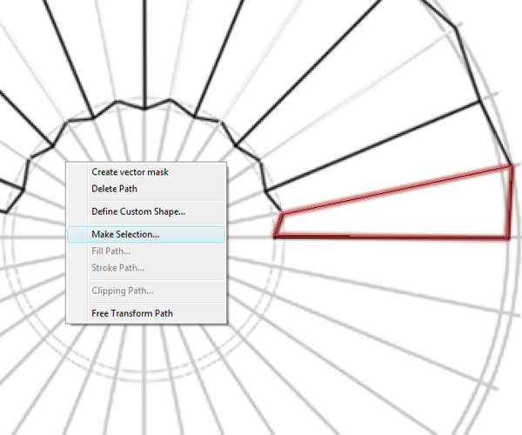This screenshot has height=435, width=522.
Task: Click the right edge of red path
Action: 511,200
